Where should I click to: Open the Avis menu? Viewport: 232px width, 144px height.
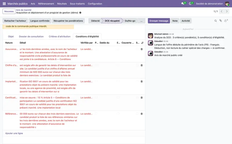coord(33,4)
